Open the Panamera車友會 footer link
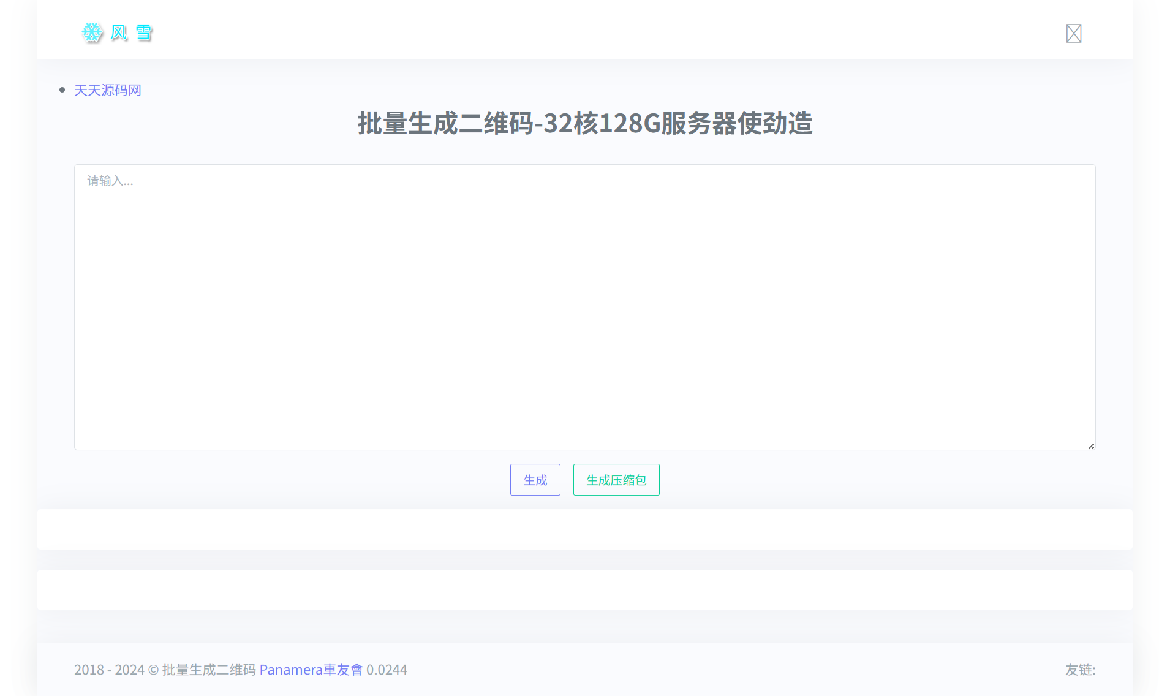The width and height of the screenshot is (1170, 696). tap(312, 670)
